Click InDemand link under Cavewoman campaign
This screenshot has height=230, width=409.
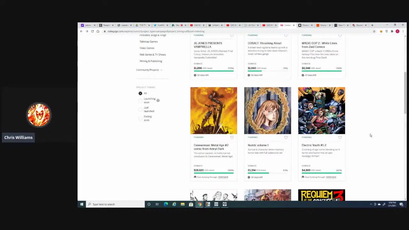(x=223, y=177)
